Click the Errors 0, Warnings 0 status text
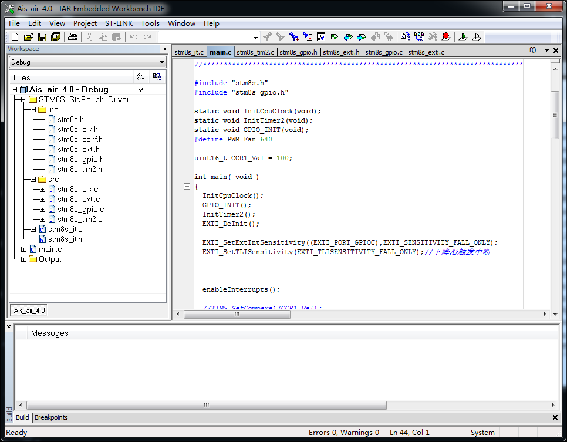Viewport: 567px width, 442px height. click(344, 433)
